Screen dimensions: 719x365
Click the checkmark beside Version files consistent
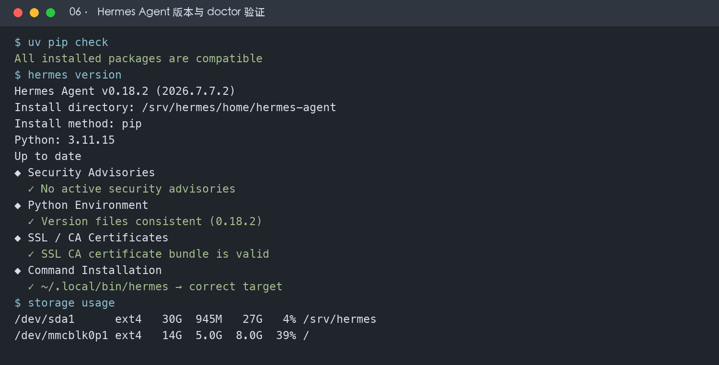(x=31, y=222)
